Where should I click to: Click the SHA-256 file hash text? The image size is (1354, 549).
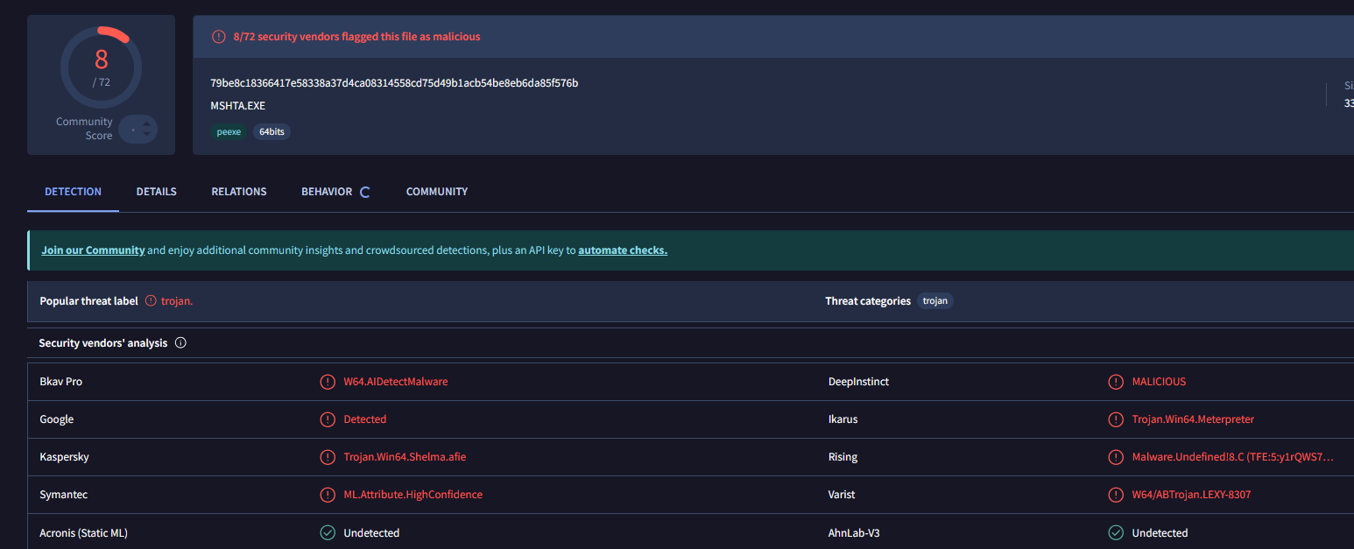tap(394, 83)
